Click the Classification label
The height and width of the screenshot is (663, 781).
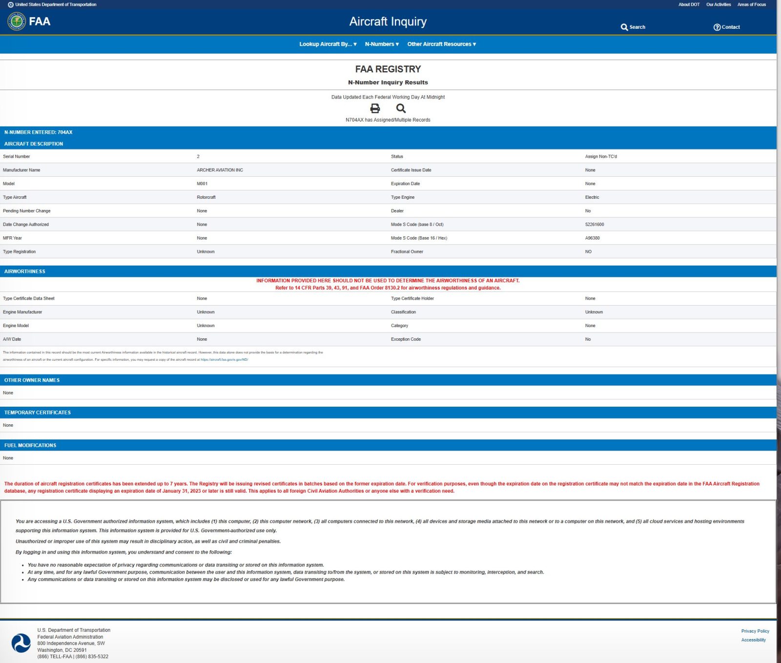tap(403, 312)
